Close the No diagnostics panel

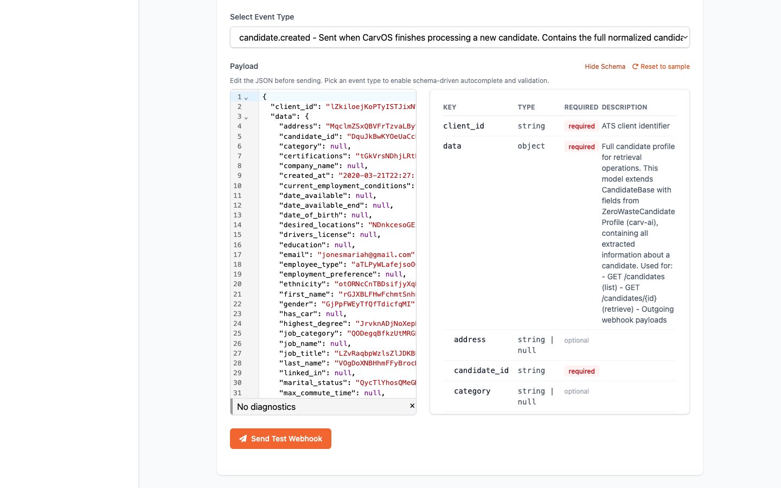412,406
